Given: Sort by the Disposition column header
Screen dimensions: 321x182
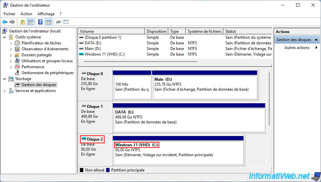Looking at the screenshot, I should click(156, 31).
